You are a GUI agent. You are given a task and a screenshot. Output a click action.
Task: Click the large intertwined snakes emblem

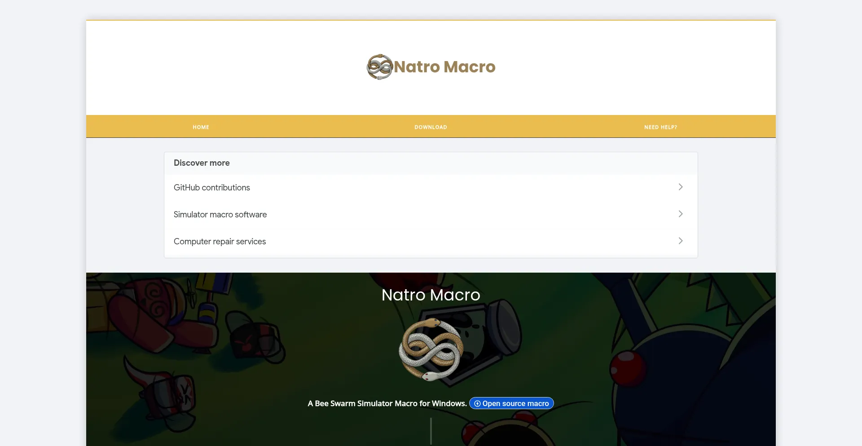coord(431,349)
